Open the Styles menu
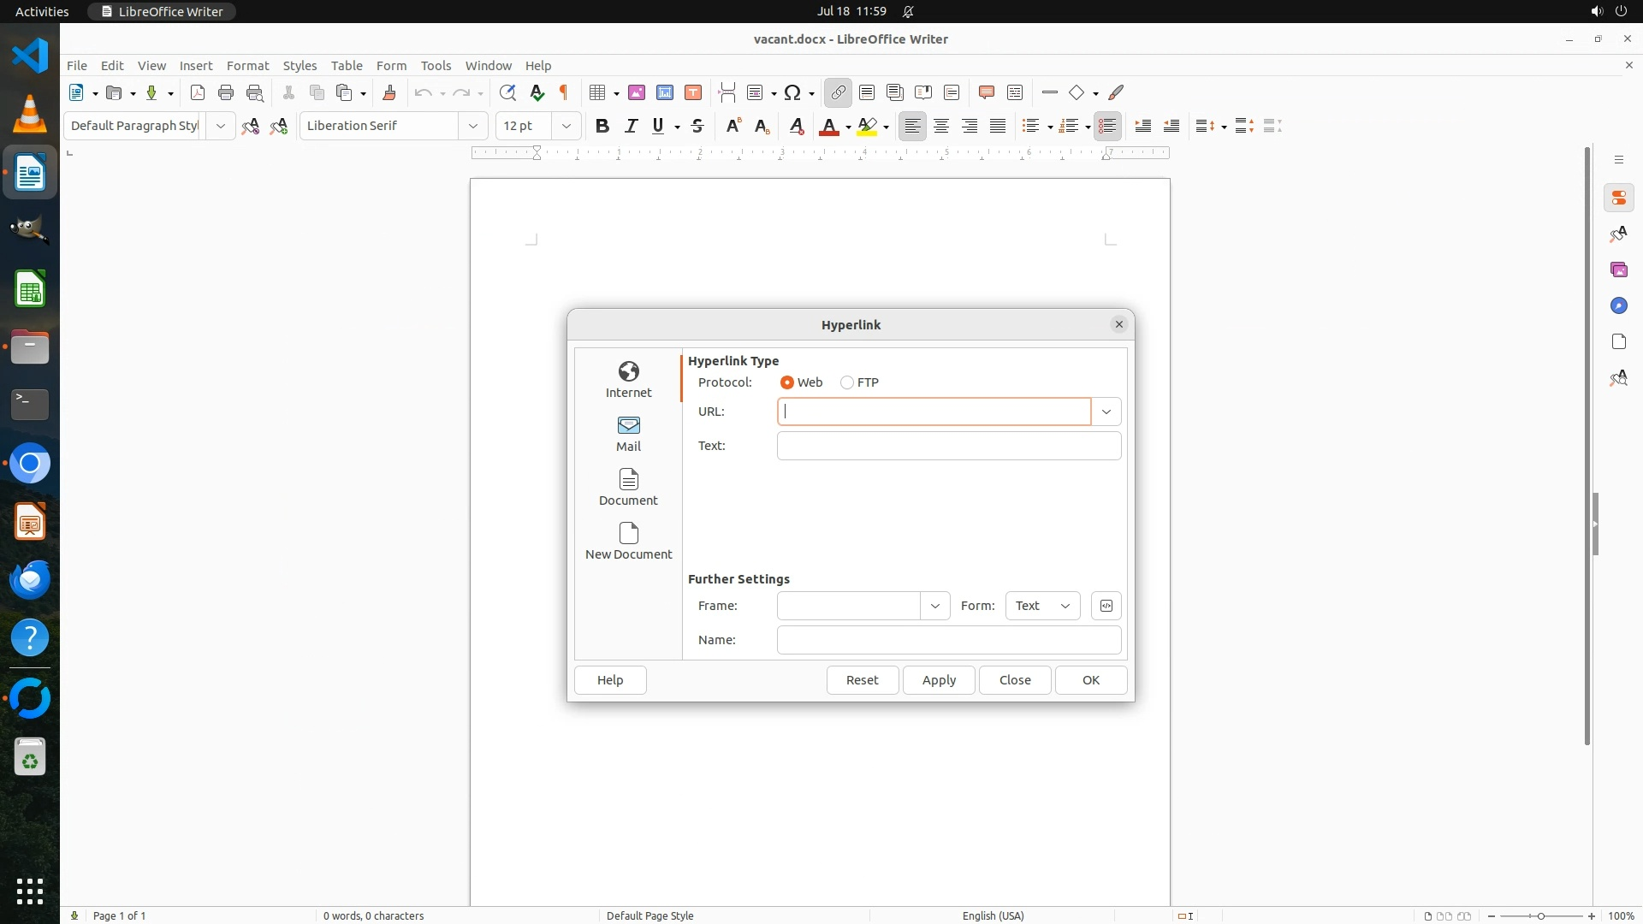Screen dimensions: 1643x924 tap(300, 65)
